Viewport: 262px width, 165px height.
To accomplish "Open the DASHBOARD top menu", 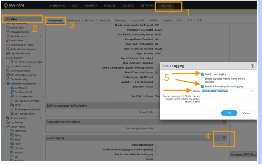I will pos(57,5).
